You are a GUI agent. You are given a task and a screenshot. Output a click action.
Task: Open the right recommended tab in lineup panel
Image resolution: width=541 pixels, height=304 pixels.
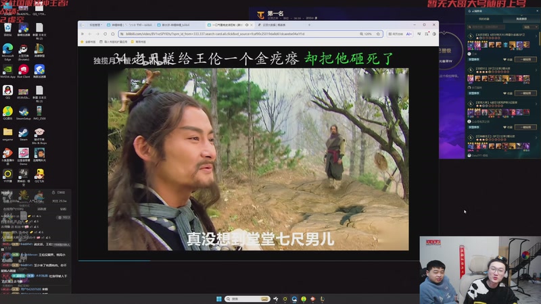click(521, 19)
